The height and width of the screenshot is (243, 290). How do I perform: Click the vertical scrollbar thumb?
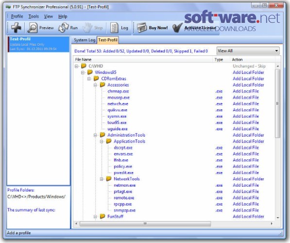[277, 104]
